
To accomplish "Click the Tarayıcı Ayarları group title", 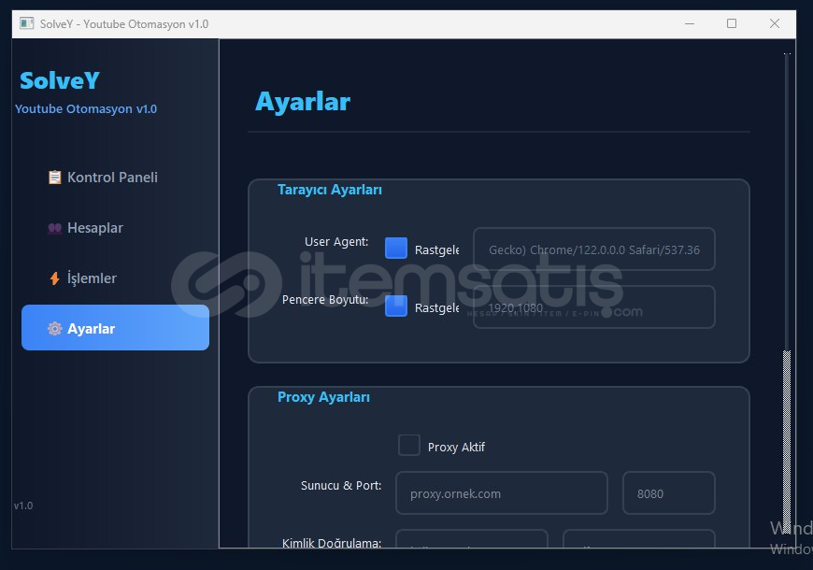I will 330,190.
